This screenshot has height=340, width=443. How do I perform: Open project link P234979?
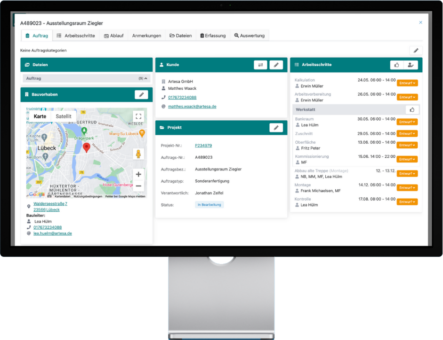[203, 146]
